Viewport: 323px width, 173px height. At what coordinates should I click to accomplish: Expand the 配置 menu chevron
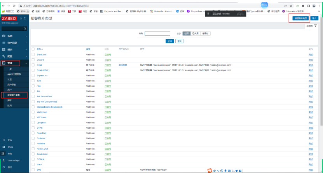(x=26, y=56)
